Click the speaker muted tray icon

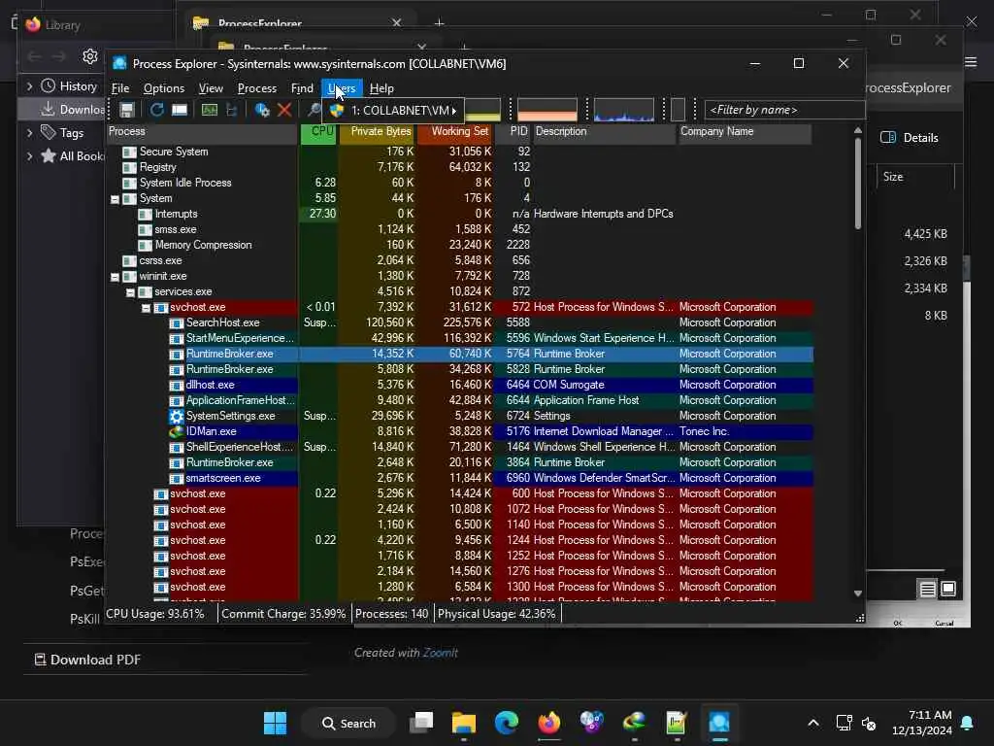coord(869,723)
